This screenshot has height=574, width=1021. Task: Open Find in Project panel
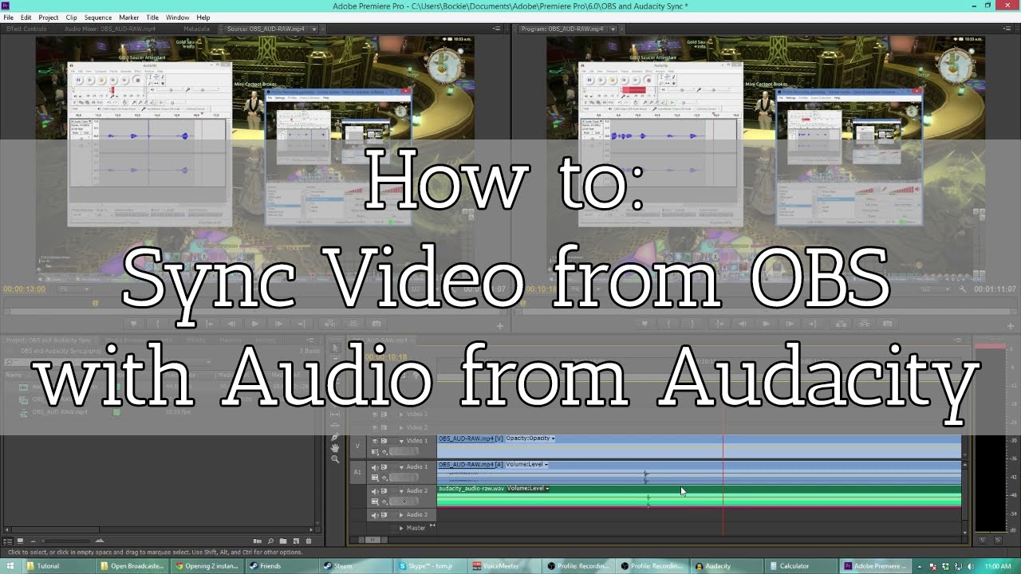click(270, 541)
